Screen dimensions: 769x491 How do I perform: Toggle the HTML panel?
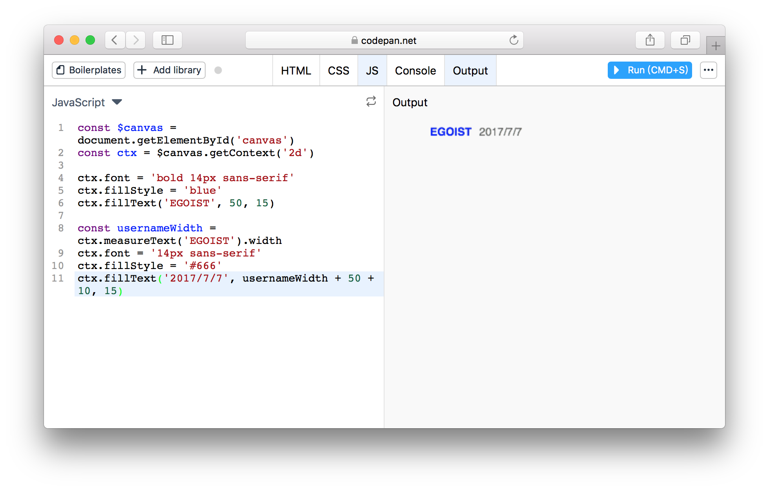coord(296,71)
